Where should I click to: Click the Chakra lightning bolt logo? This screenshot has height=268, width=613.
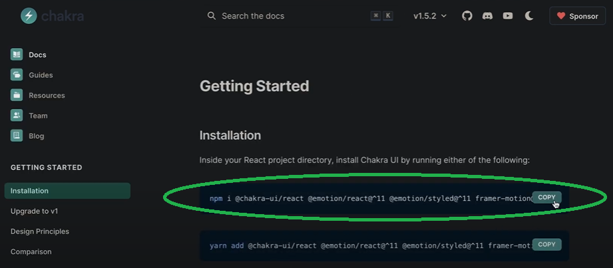click(29, 15)
